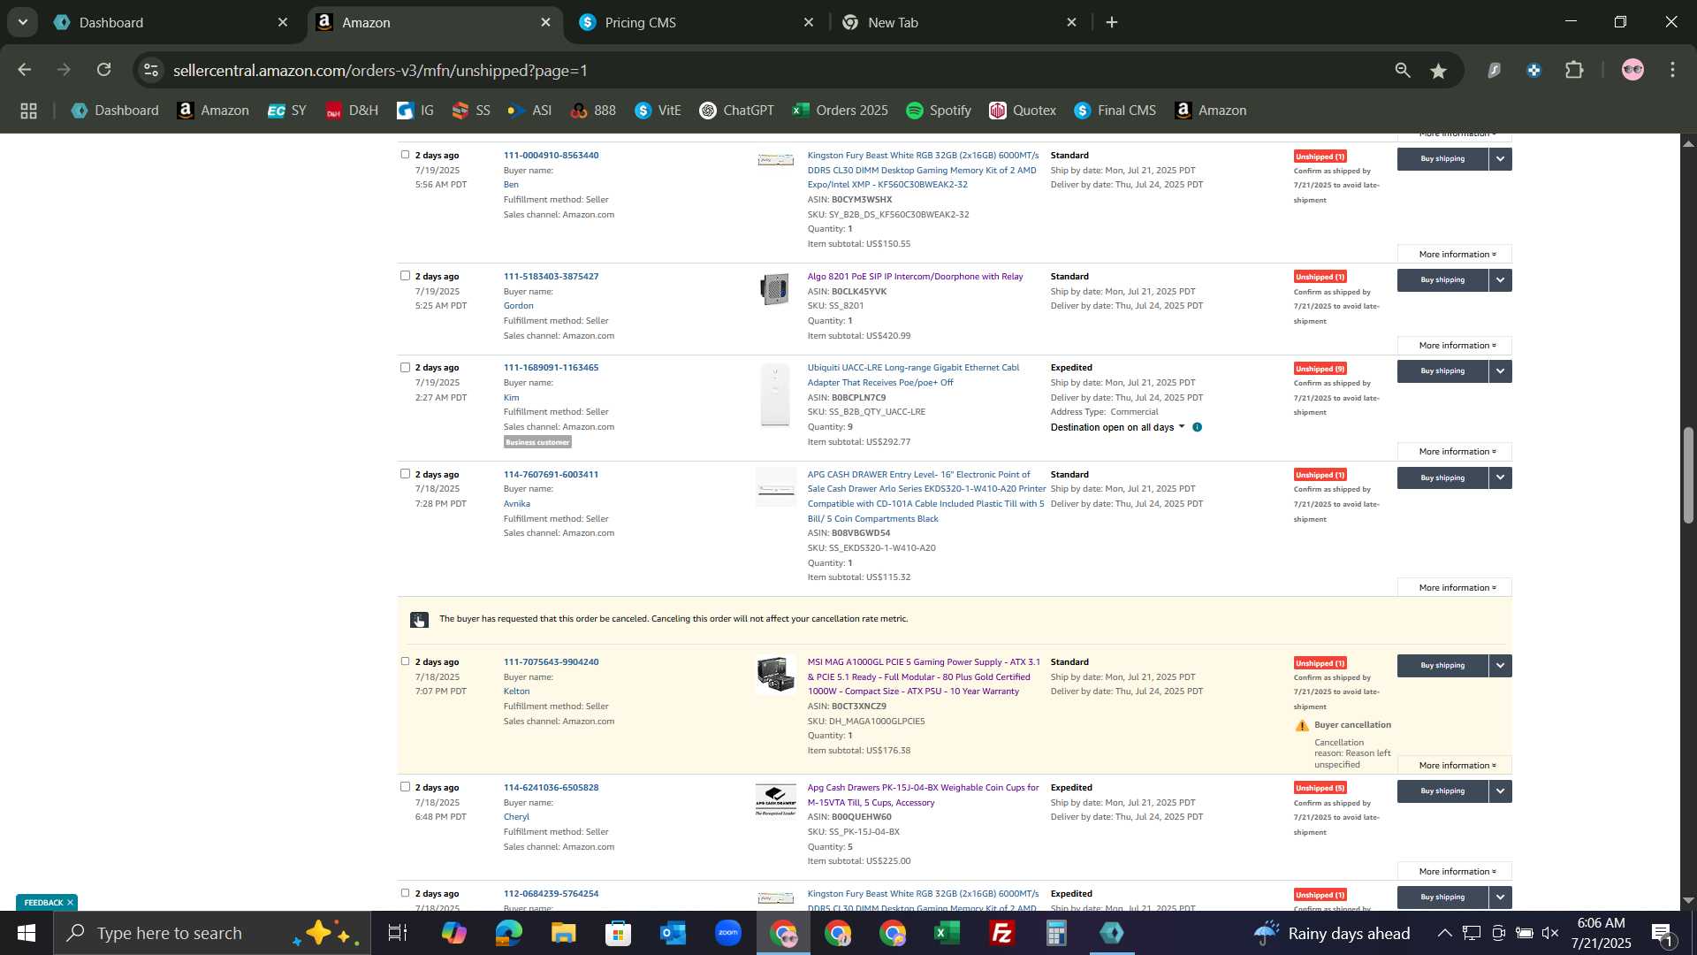This screenshot has height=955, width=1697.
Task: Open the Zoom app in the taskbar
Action: coord(728,933)
